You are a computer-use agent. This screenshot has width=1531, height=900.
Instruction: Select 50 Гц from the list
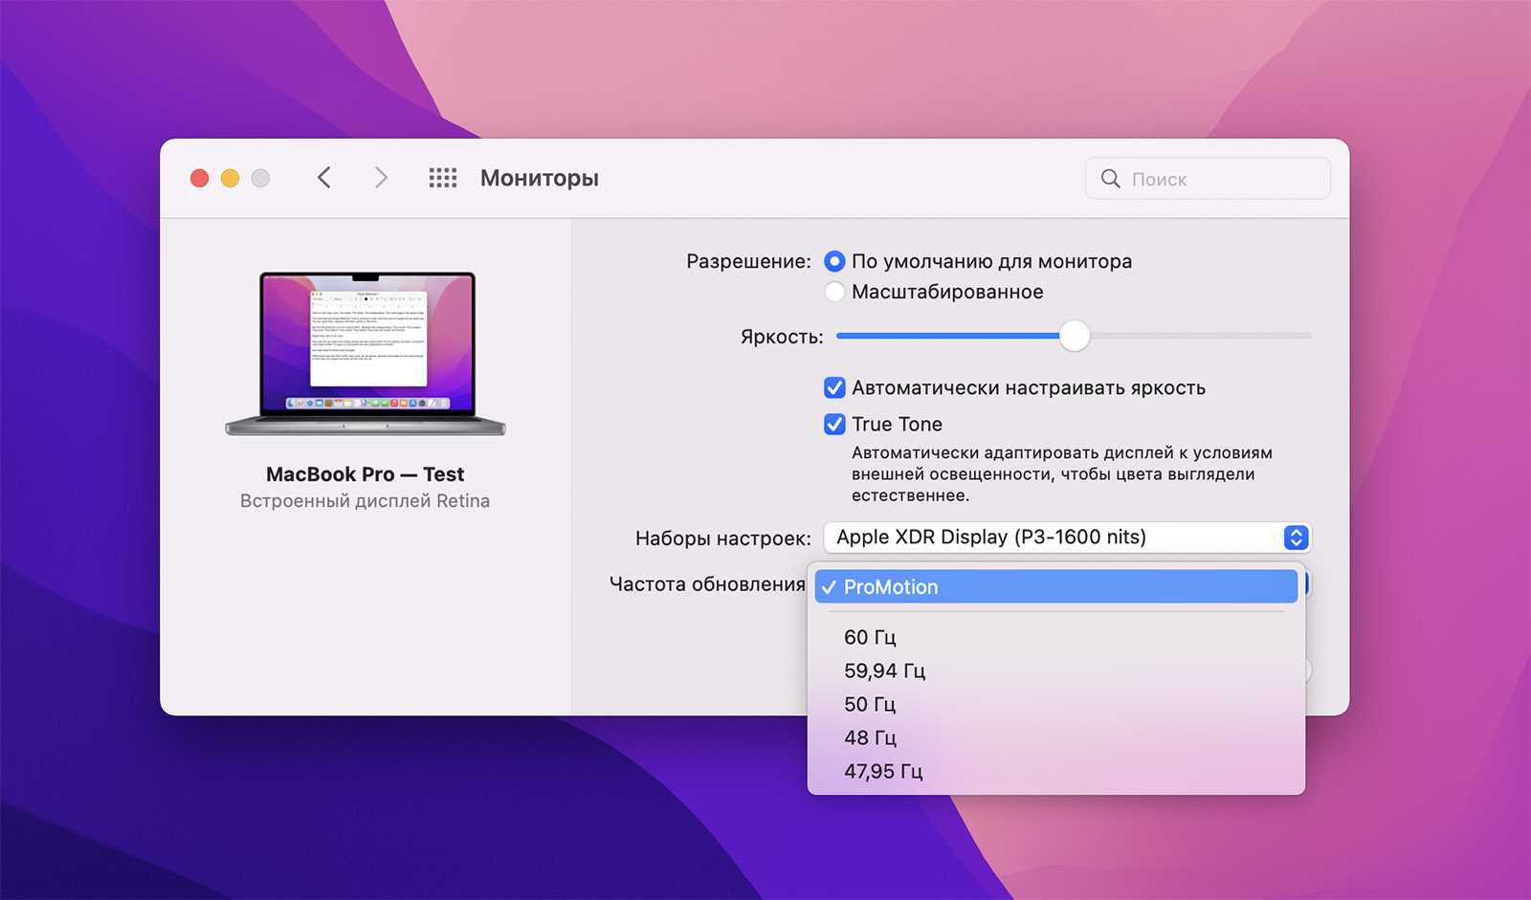coord(870,704)
